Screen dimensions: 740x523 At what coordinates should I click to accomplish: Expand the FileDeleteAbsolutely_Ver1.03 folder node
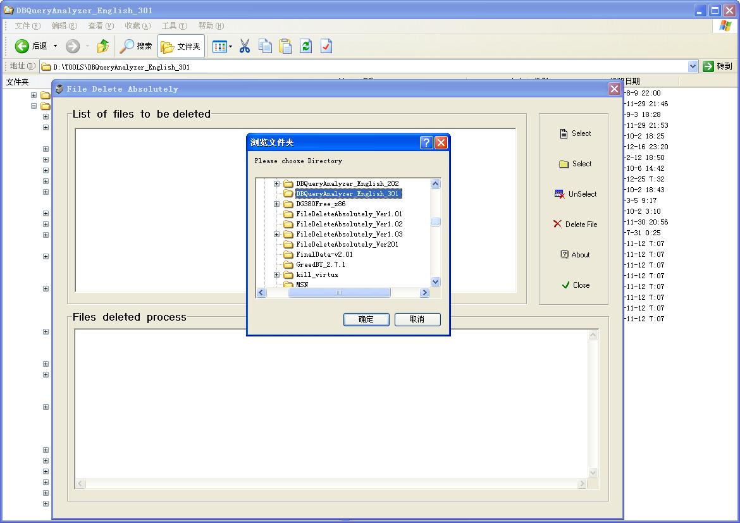[x=277, y=234]
